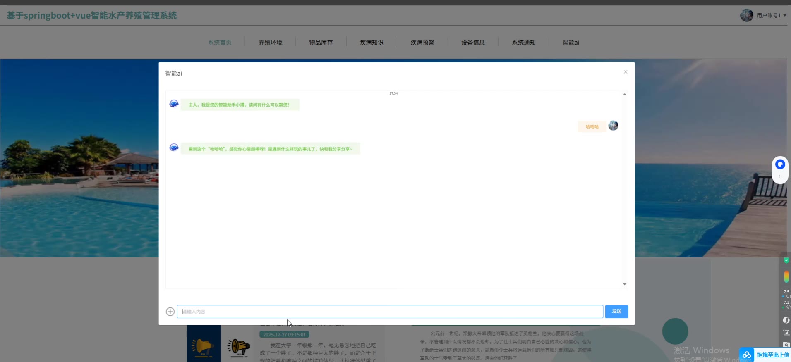Click the teal circle floating button
Screen dimensions: 791x362
click(675, 331)
